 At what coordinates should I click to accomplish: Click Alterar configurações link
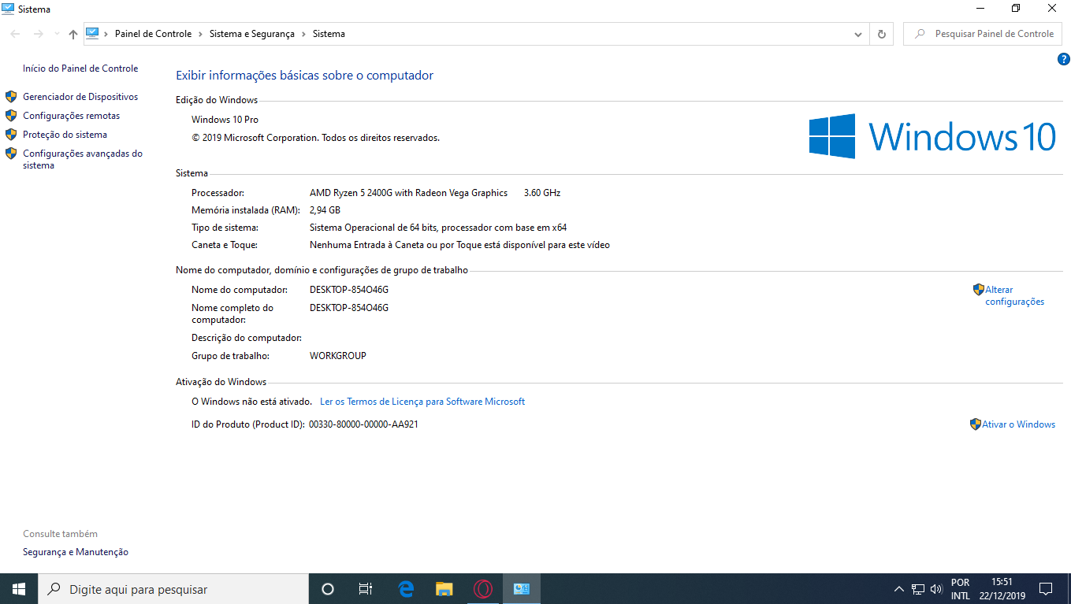[x=1014, y=295]
